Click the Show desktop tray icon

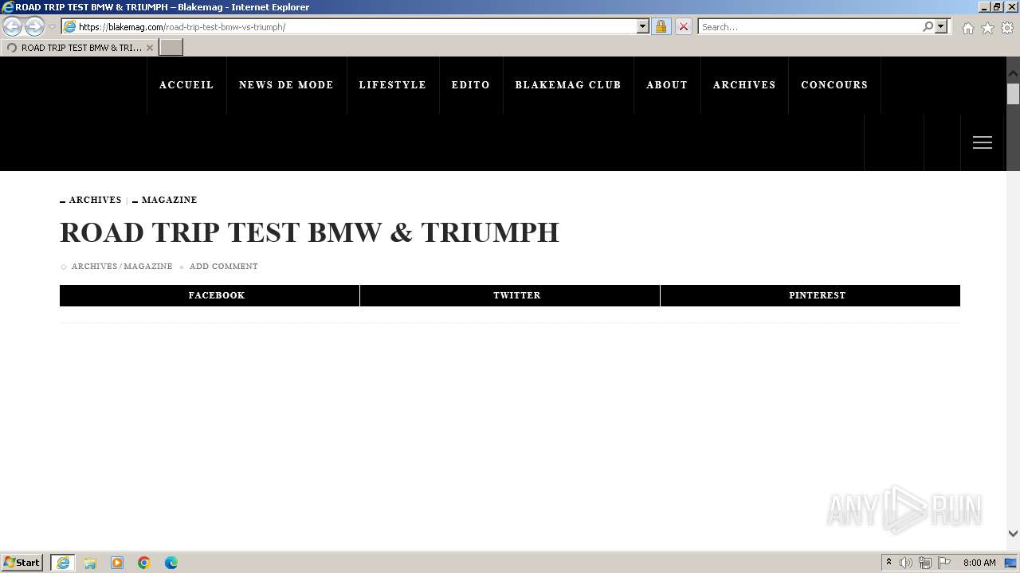click(x=1011, y=563)
